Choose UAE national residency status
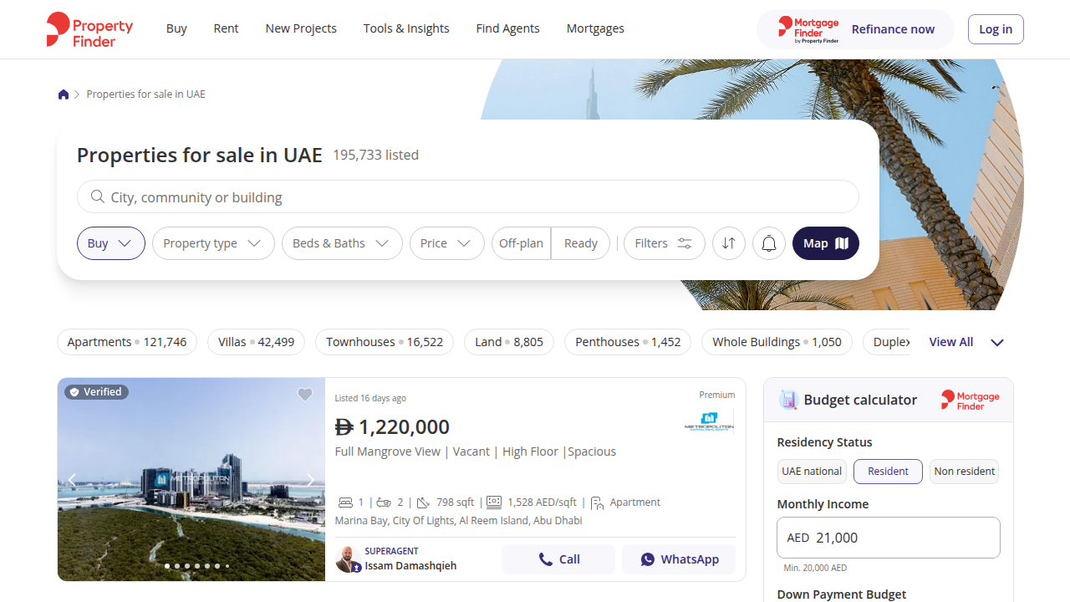 click(x=812, y=472)
